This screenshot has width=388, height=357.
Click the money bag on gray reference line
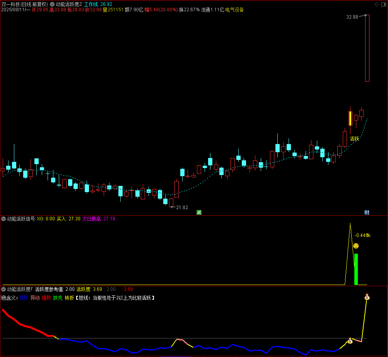pos(350,341)
